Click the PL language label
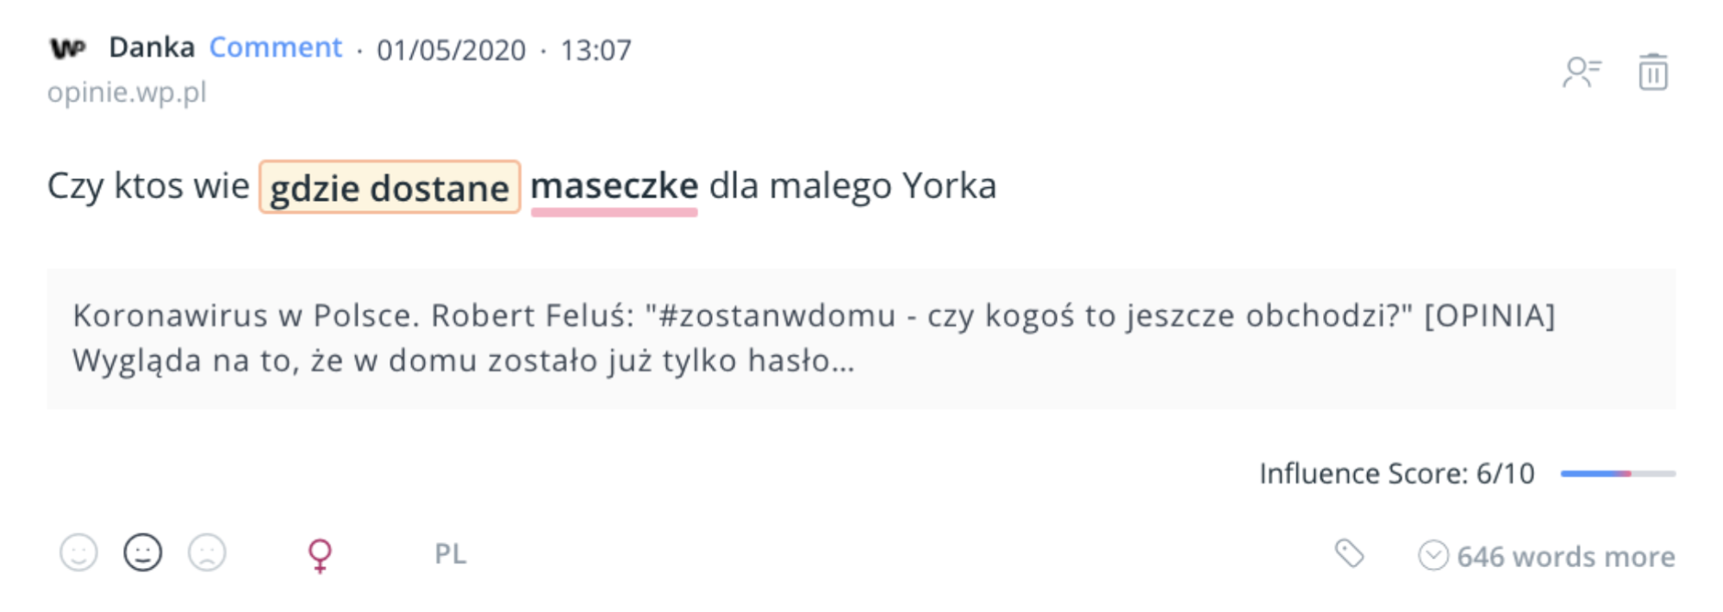Image resolution: width=1723 pixels, height=612 pixels. tap(450, 554)
